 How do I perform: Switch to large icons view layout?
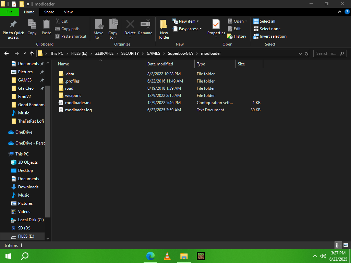coord(346,245)
